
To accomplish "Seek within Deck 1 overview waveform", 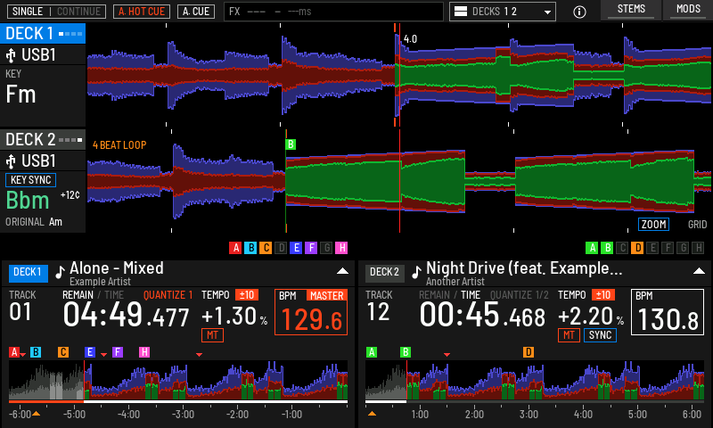I will (x=178, y=380).
